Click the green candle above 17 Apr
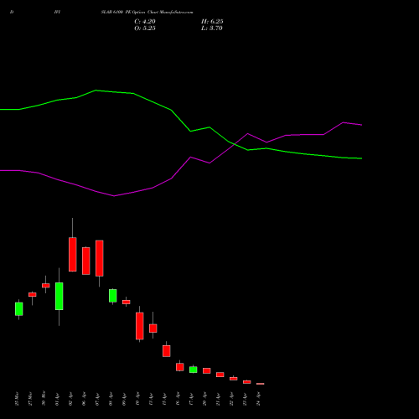The width and height of the screenshot is (419, 419). click(194, 370)
